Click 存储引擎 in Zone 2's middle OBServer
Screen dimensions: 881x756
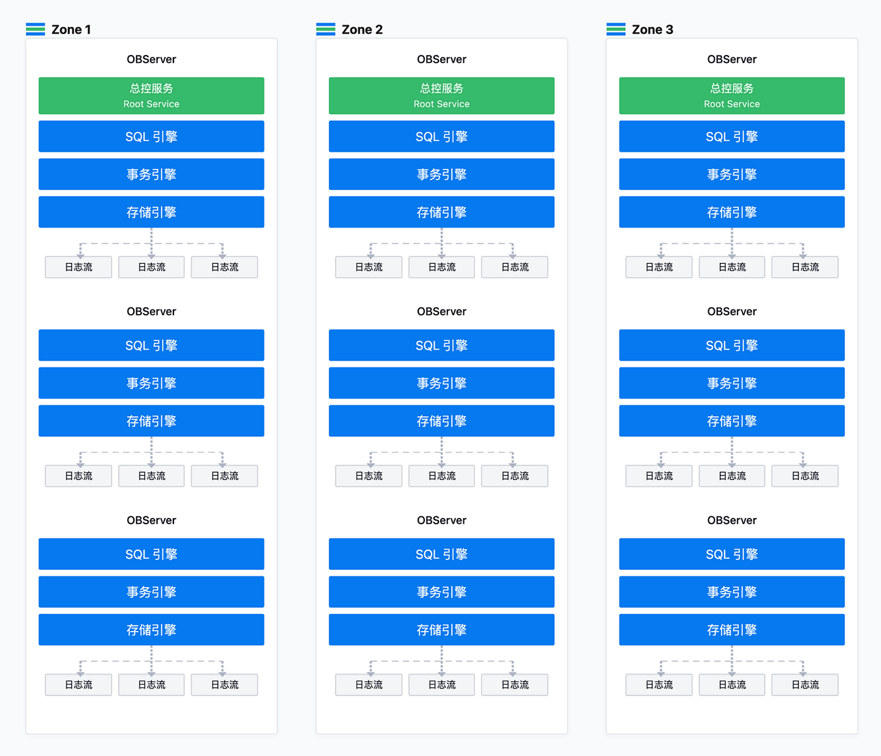pos(441,421)
